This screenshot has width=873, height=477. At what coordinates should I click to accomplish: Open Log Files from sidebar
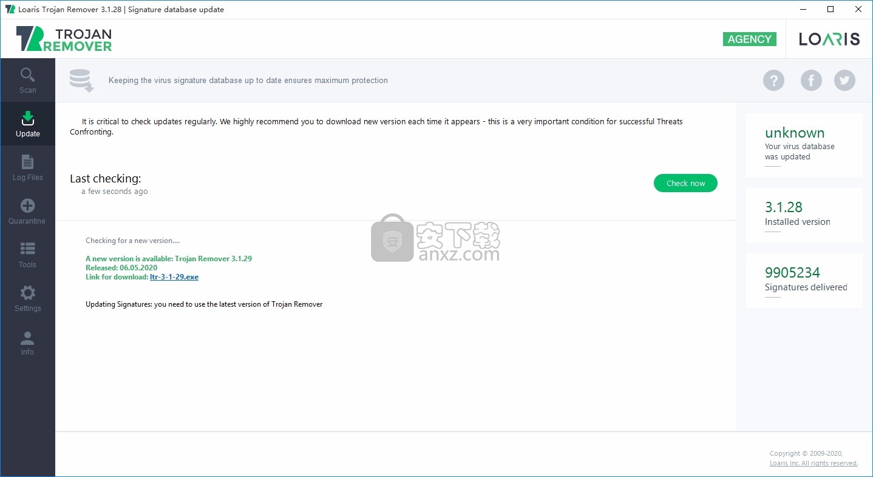(27, 168)
